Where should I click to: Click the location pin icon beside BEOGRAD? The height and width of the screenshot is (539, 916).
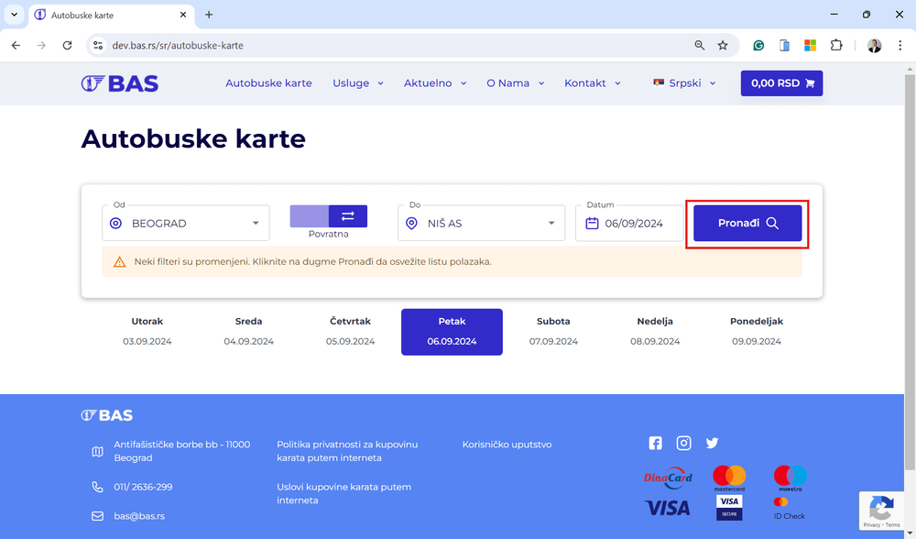click(115, 223)
